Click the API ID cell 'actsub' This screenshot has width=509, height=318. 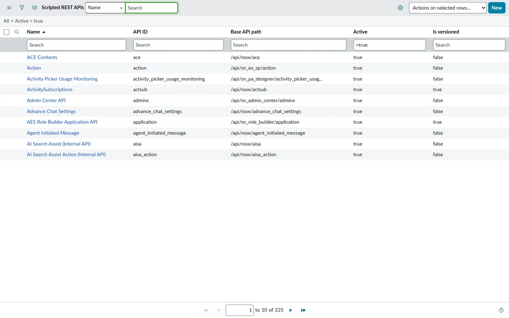(141, 89)
